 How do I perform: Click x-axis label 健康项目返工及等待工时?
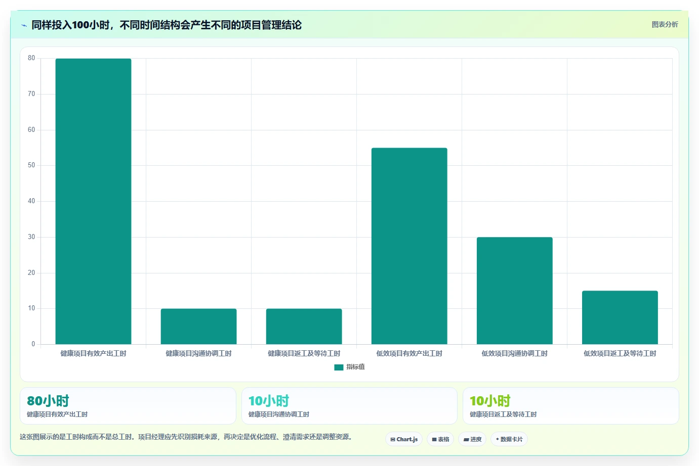coord(304,353)
